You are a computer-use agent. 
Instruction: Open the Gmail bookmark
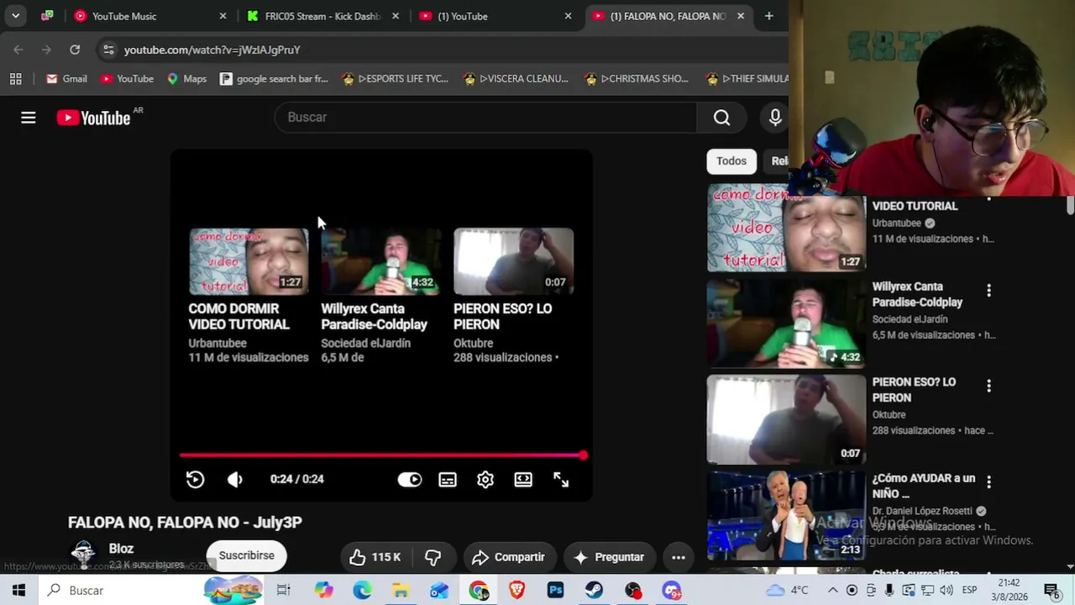click(66, 78)
